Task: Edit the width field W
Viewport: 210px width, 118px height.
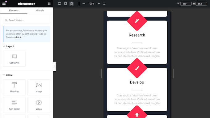Action: coord(186,4)
